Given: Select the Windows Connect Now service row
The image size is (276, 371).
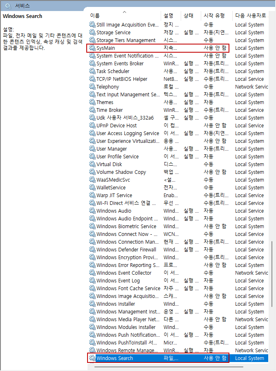Looking at the screenshot, I should [179, 234].
